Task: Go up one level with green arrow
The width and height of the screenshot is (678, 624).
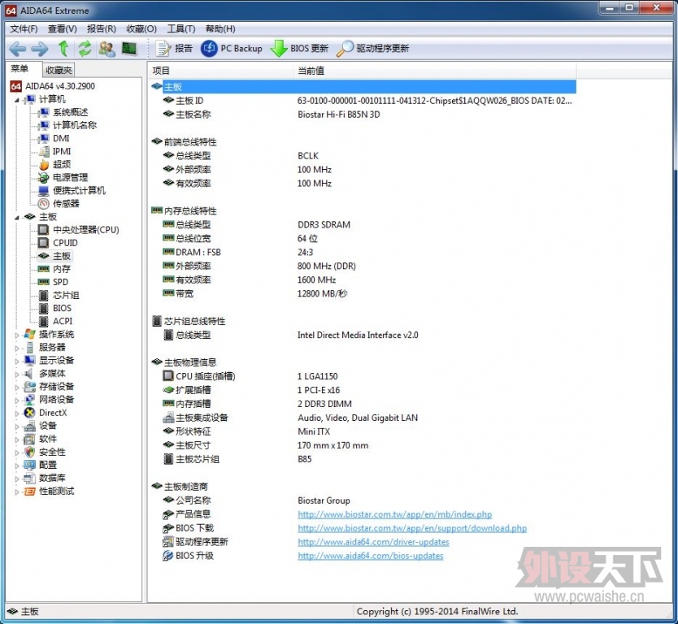Action: [63, 49]
